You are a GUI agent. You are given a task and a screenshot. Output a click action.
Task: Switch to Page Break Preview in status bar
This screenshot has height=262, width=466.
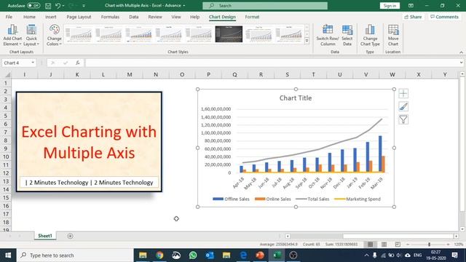click(x=398, y=245)
